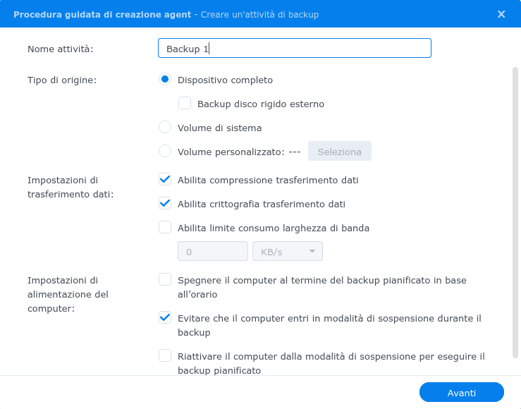Image resolution: width=521 pixels, height=409 pixels.
Task: Enable limite consumo larghezza di banda
Action: [x=165, y=227]
